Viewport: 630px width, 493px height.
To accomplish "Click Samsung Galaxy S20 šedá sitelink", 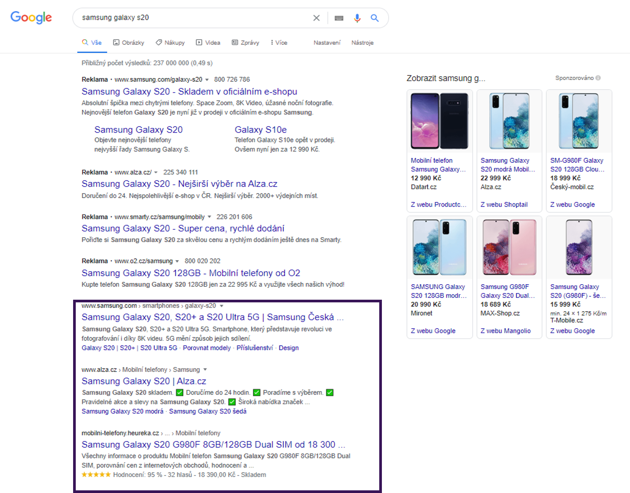I will coord(208,411).
